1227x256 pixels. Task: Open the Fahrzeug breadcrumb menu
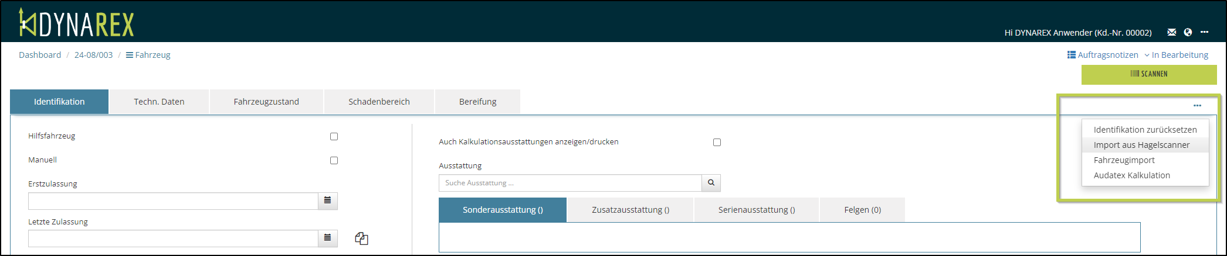(x=148, y=55)
